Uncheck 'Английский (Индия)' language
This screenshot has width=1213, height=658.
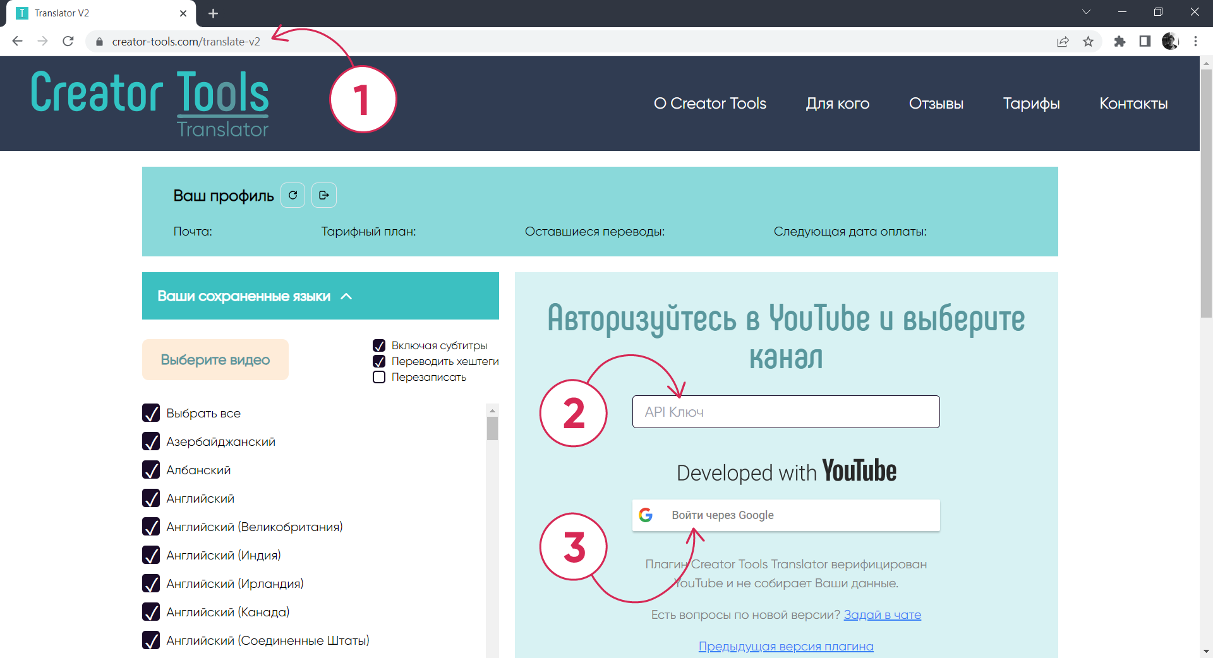(x=151, y=555)
